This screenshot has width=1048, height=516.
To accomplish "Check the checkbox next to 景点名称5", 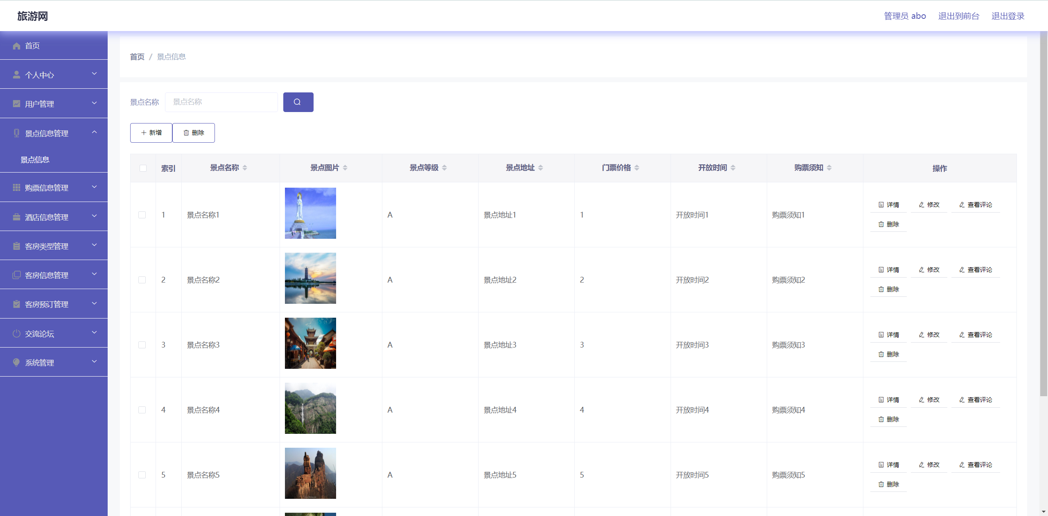I will (142, 475).
